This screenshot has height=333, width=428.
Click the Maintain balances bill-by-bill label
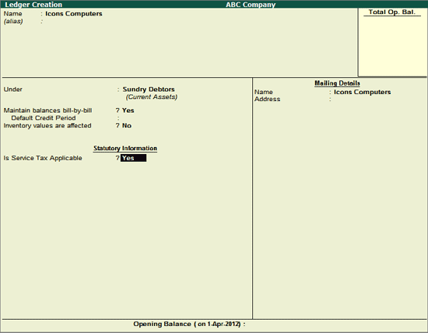(x=47, y=110)
